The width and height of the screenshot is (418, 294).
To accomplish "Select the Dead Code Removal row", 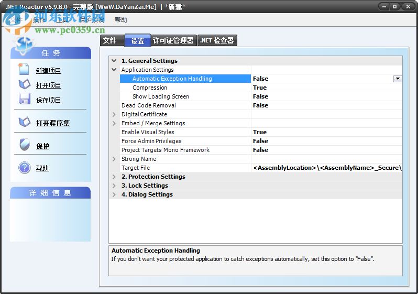I will tap(261, 105).
